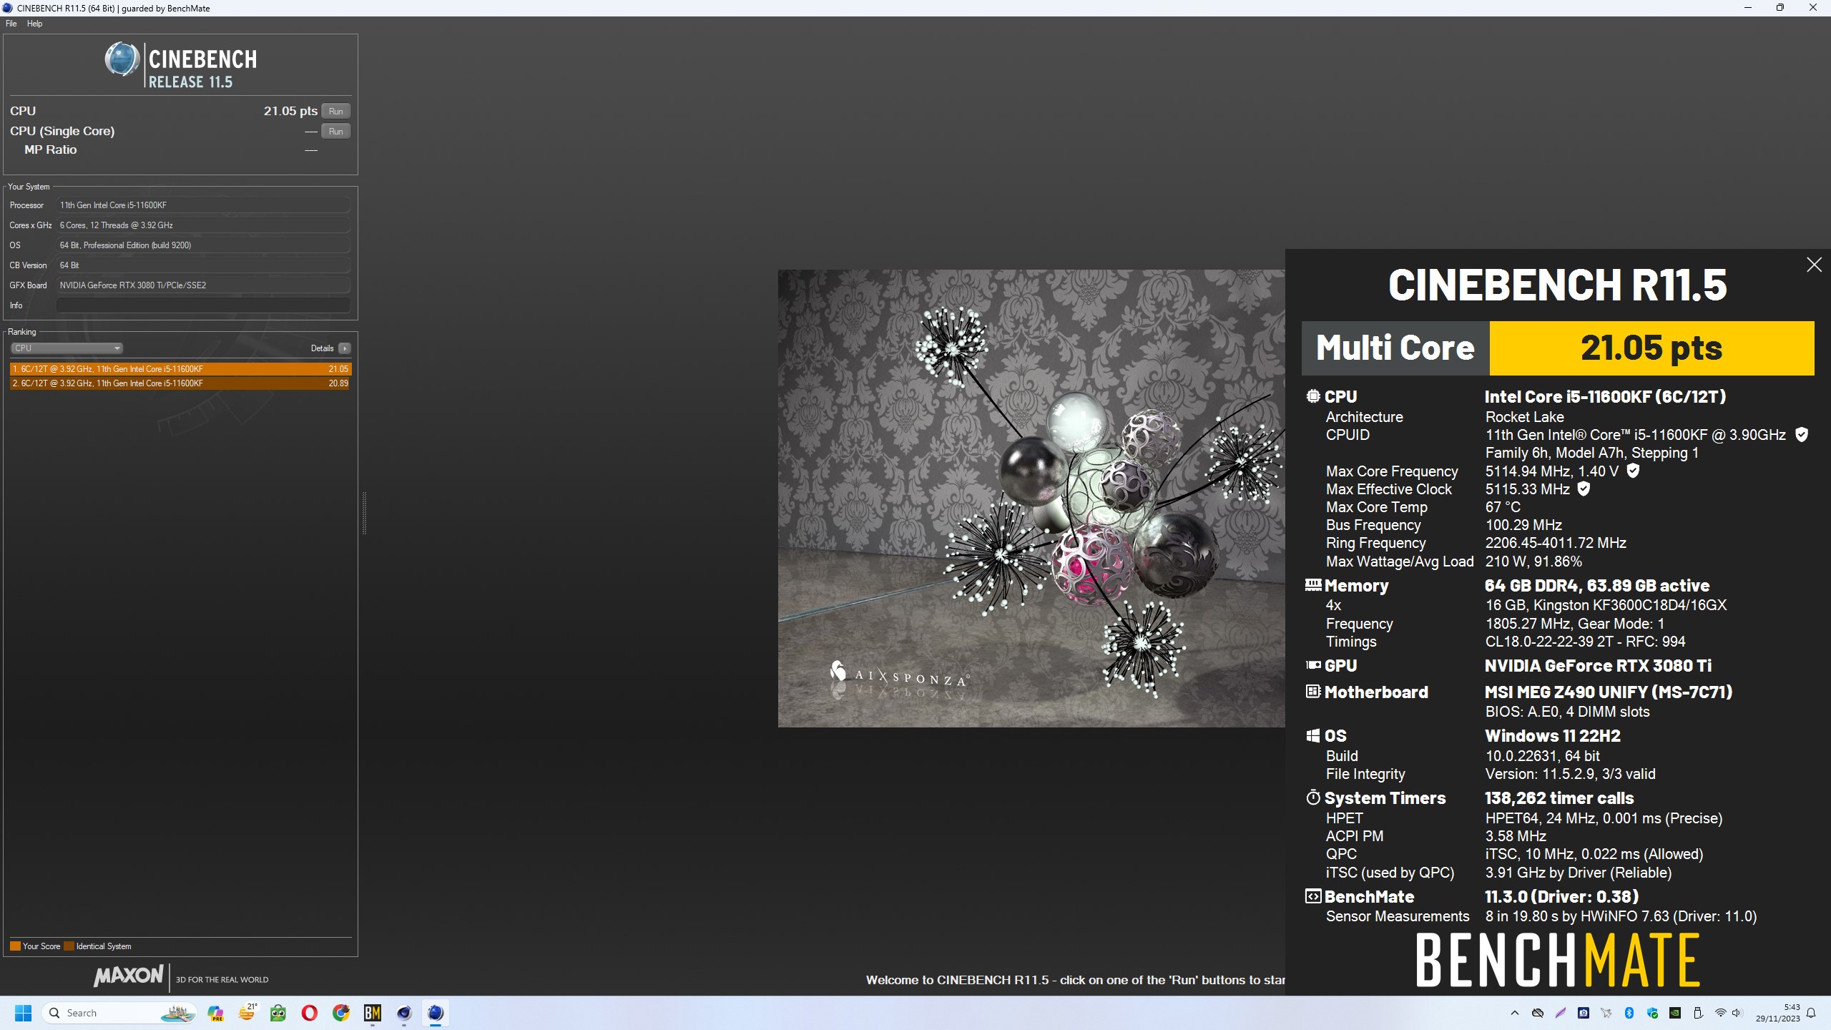Click the Motherboard icon

point(1313,692)
